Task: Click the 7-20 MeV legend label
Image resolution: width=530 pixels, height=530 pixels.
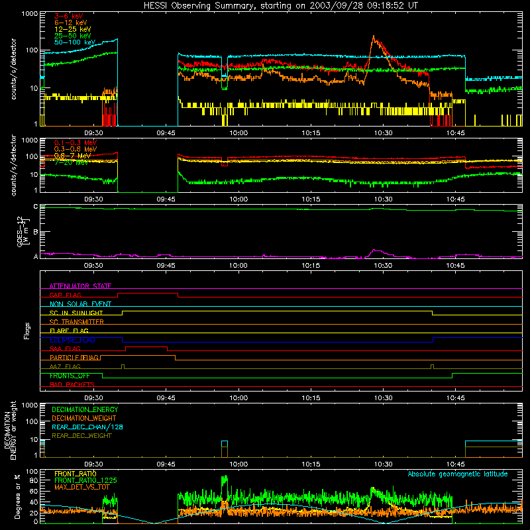Action: (71, 162)
